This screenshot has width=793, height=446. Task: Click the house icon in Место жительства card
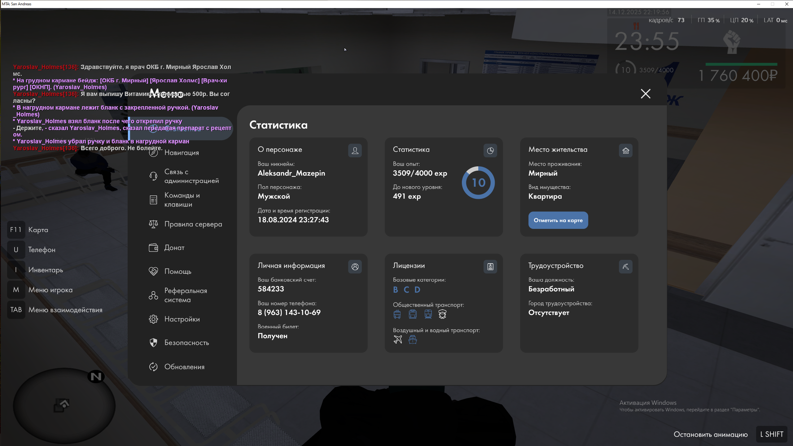(625, 151)
